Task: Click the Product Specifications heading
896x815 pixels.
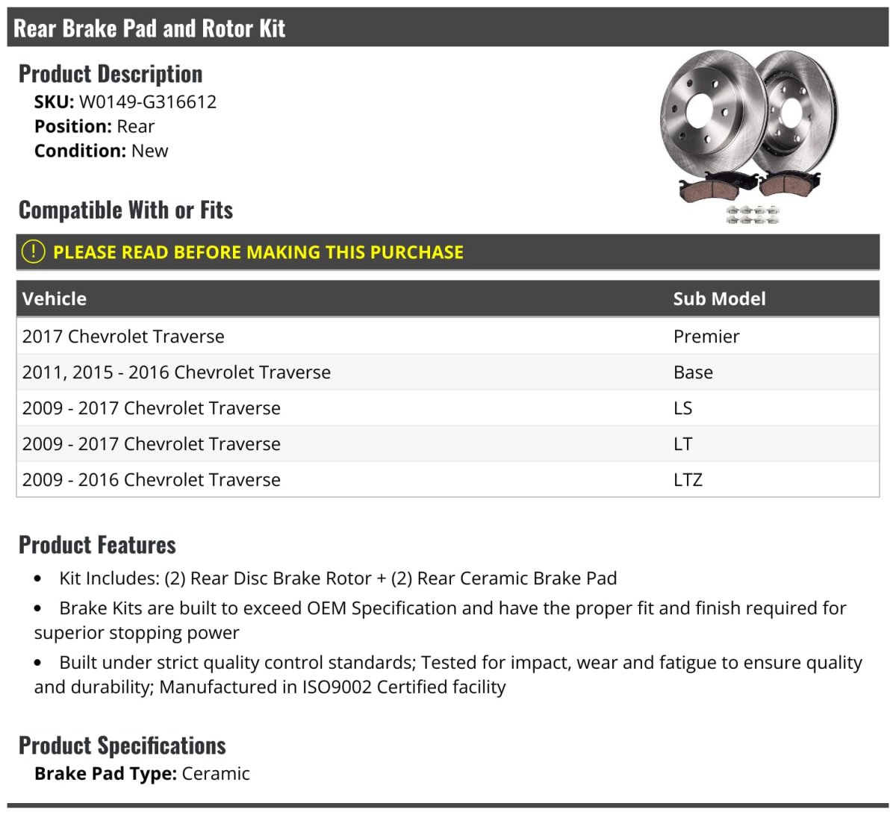Action: (122, 746)
